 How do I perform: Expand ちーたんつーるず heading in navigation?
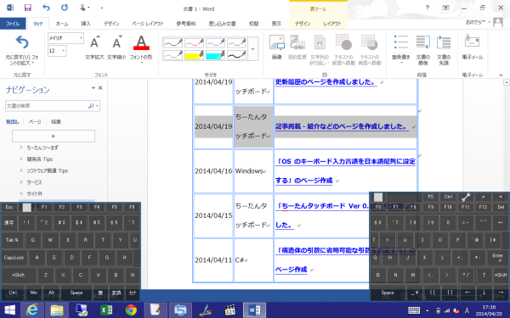tap(21, 148)
